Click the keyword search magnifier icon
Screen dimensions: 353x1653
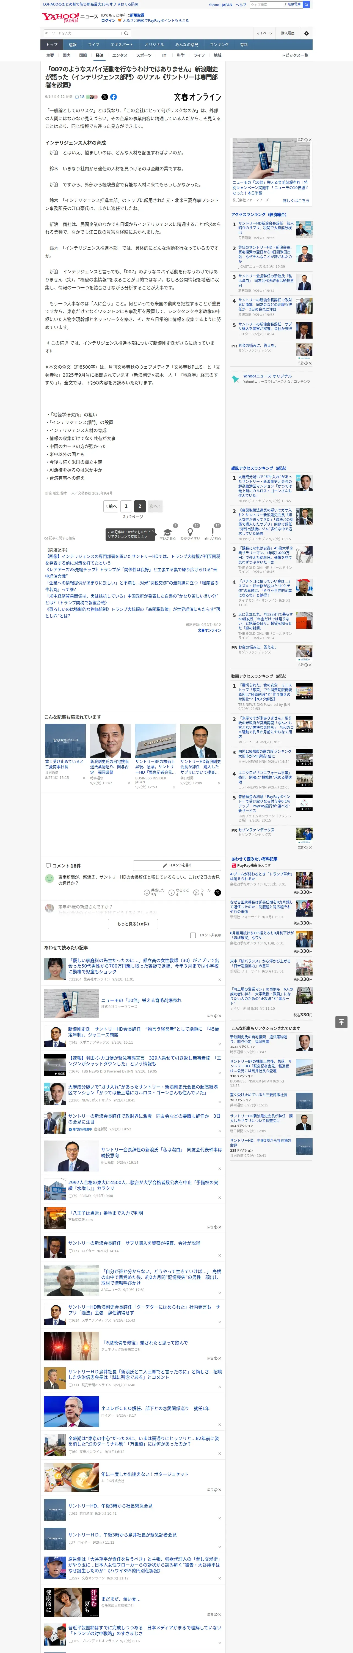126,33
